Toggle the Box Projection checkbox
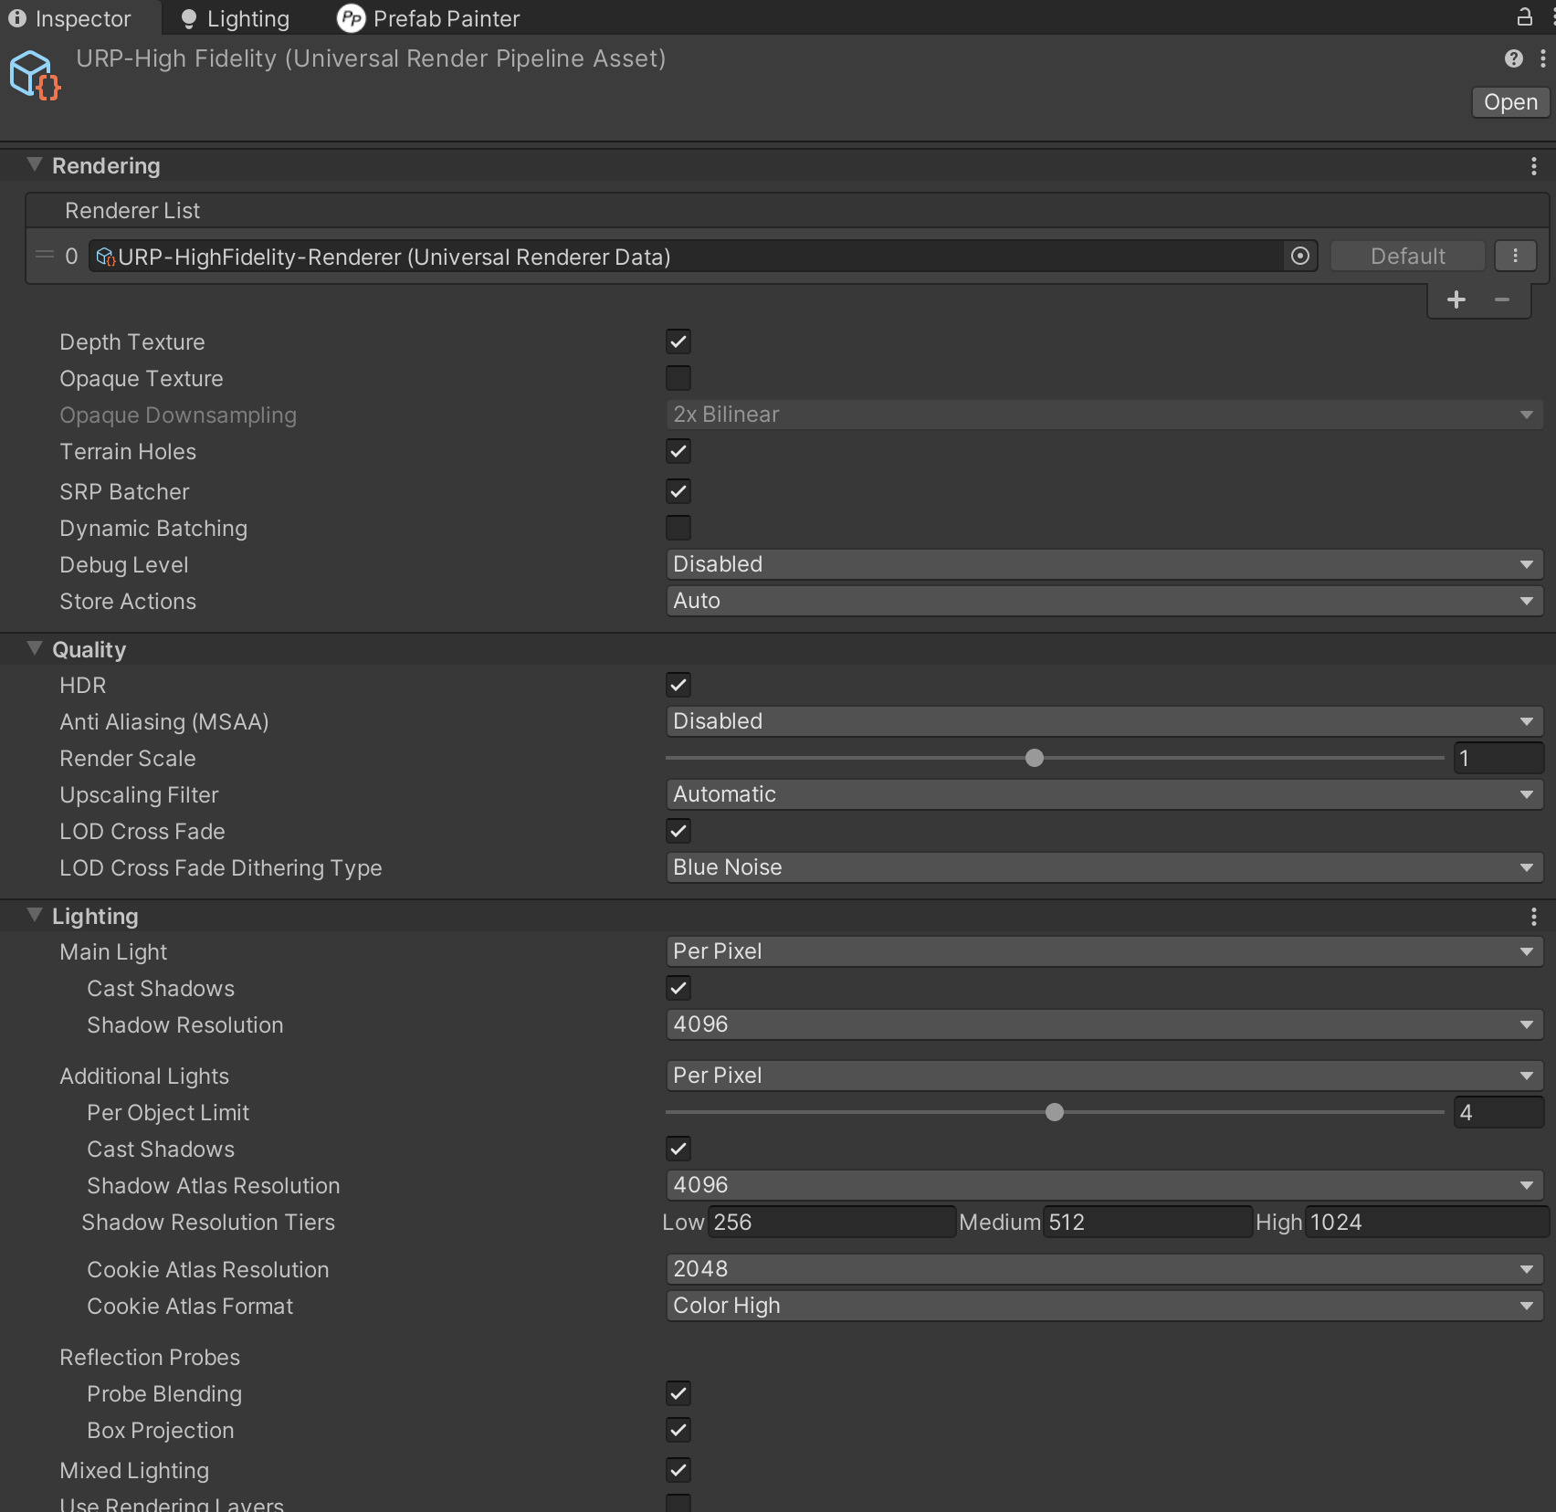The image size is (1556, 1512). [678, 1430]
